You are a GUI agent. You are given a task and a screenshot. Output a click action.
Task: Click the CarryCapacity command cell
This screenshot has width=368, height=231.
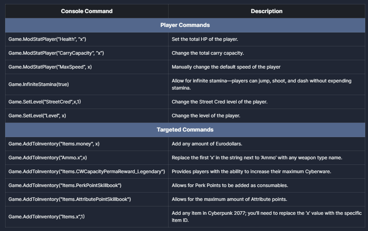pyautogui.click(x=56, y=53)
